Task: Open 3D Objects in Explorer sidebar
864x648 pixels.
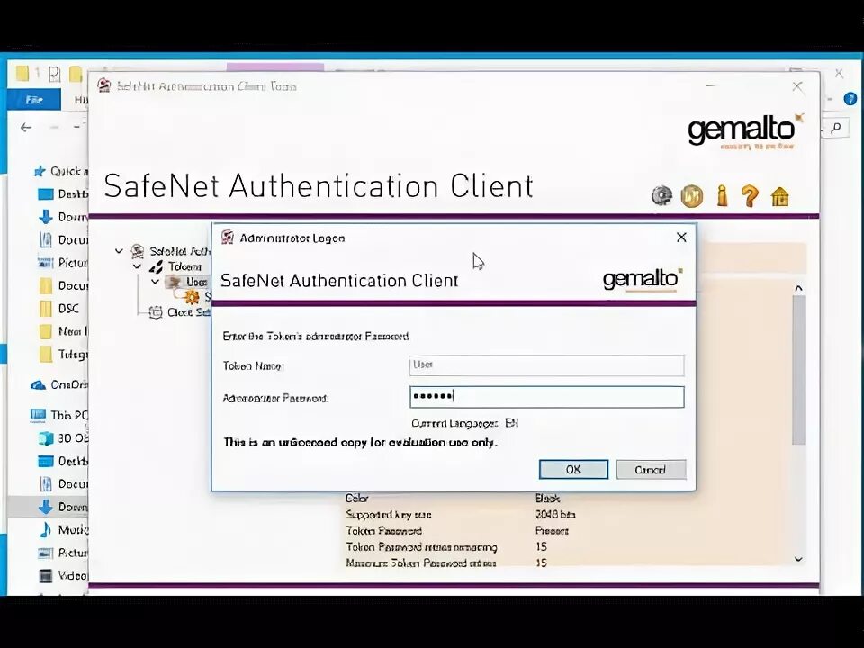Action: coord(63,438)
